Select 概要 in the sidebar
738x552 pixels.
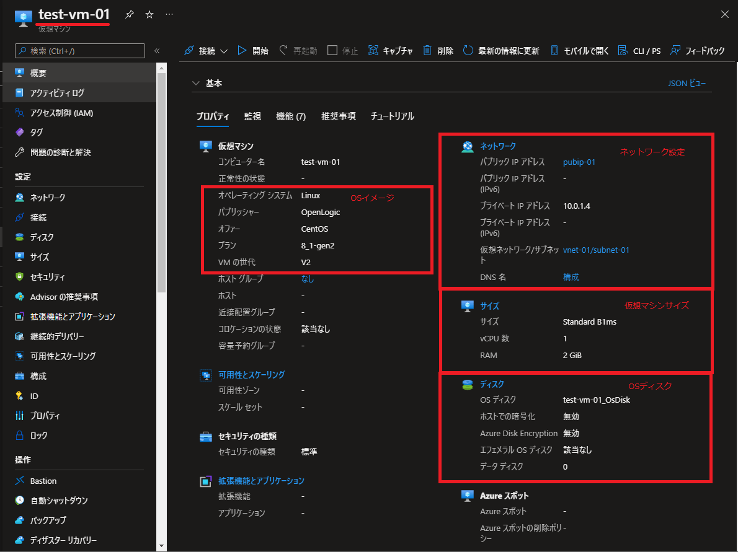click(x=79, y=73)
